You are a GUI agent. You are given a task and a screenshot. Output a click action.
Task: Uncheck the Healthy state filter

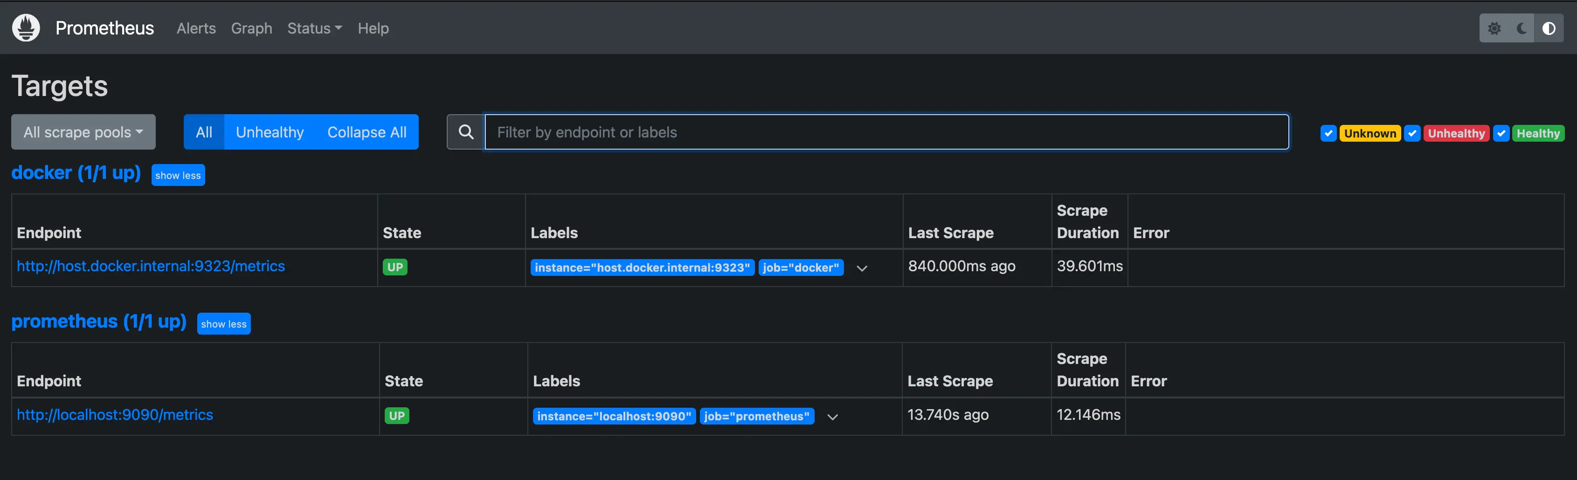[1501, 133]
